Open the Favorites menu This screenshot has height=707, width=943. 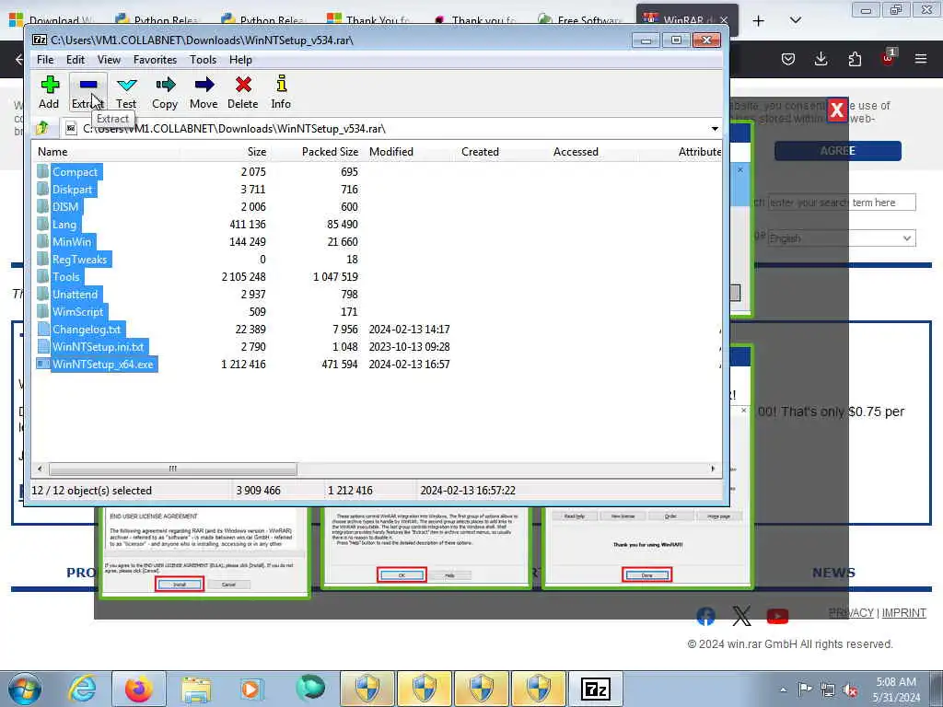[x=155, y=60]
